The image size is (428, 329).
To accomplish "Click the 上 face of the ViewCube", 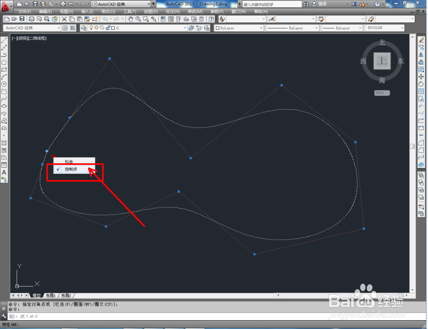I will point(382,61).
